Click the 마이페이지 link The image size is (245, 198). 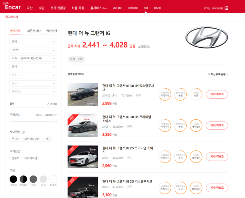(x=217, y=8)
